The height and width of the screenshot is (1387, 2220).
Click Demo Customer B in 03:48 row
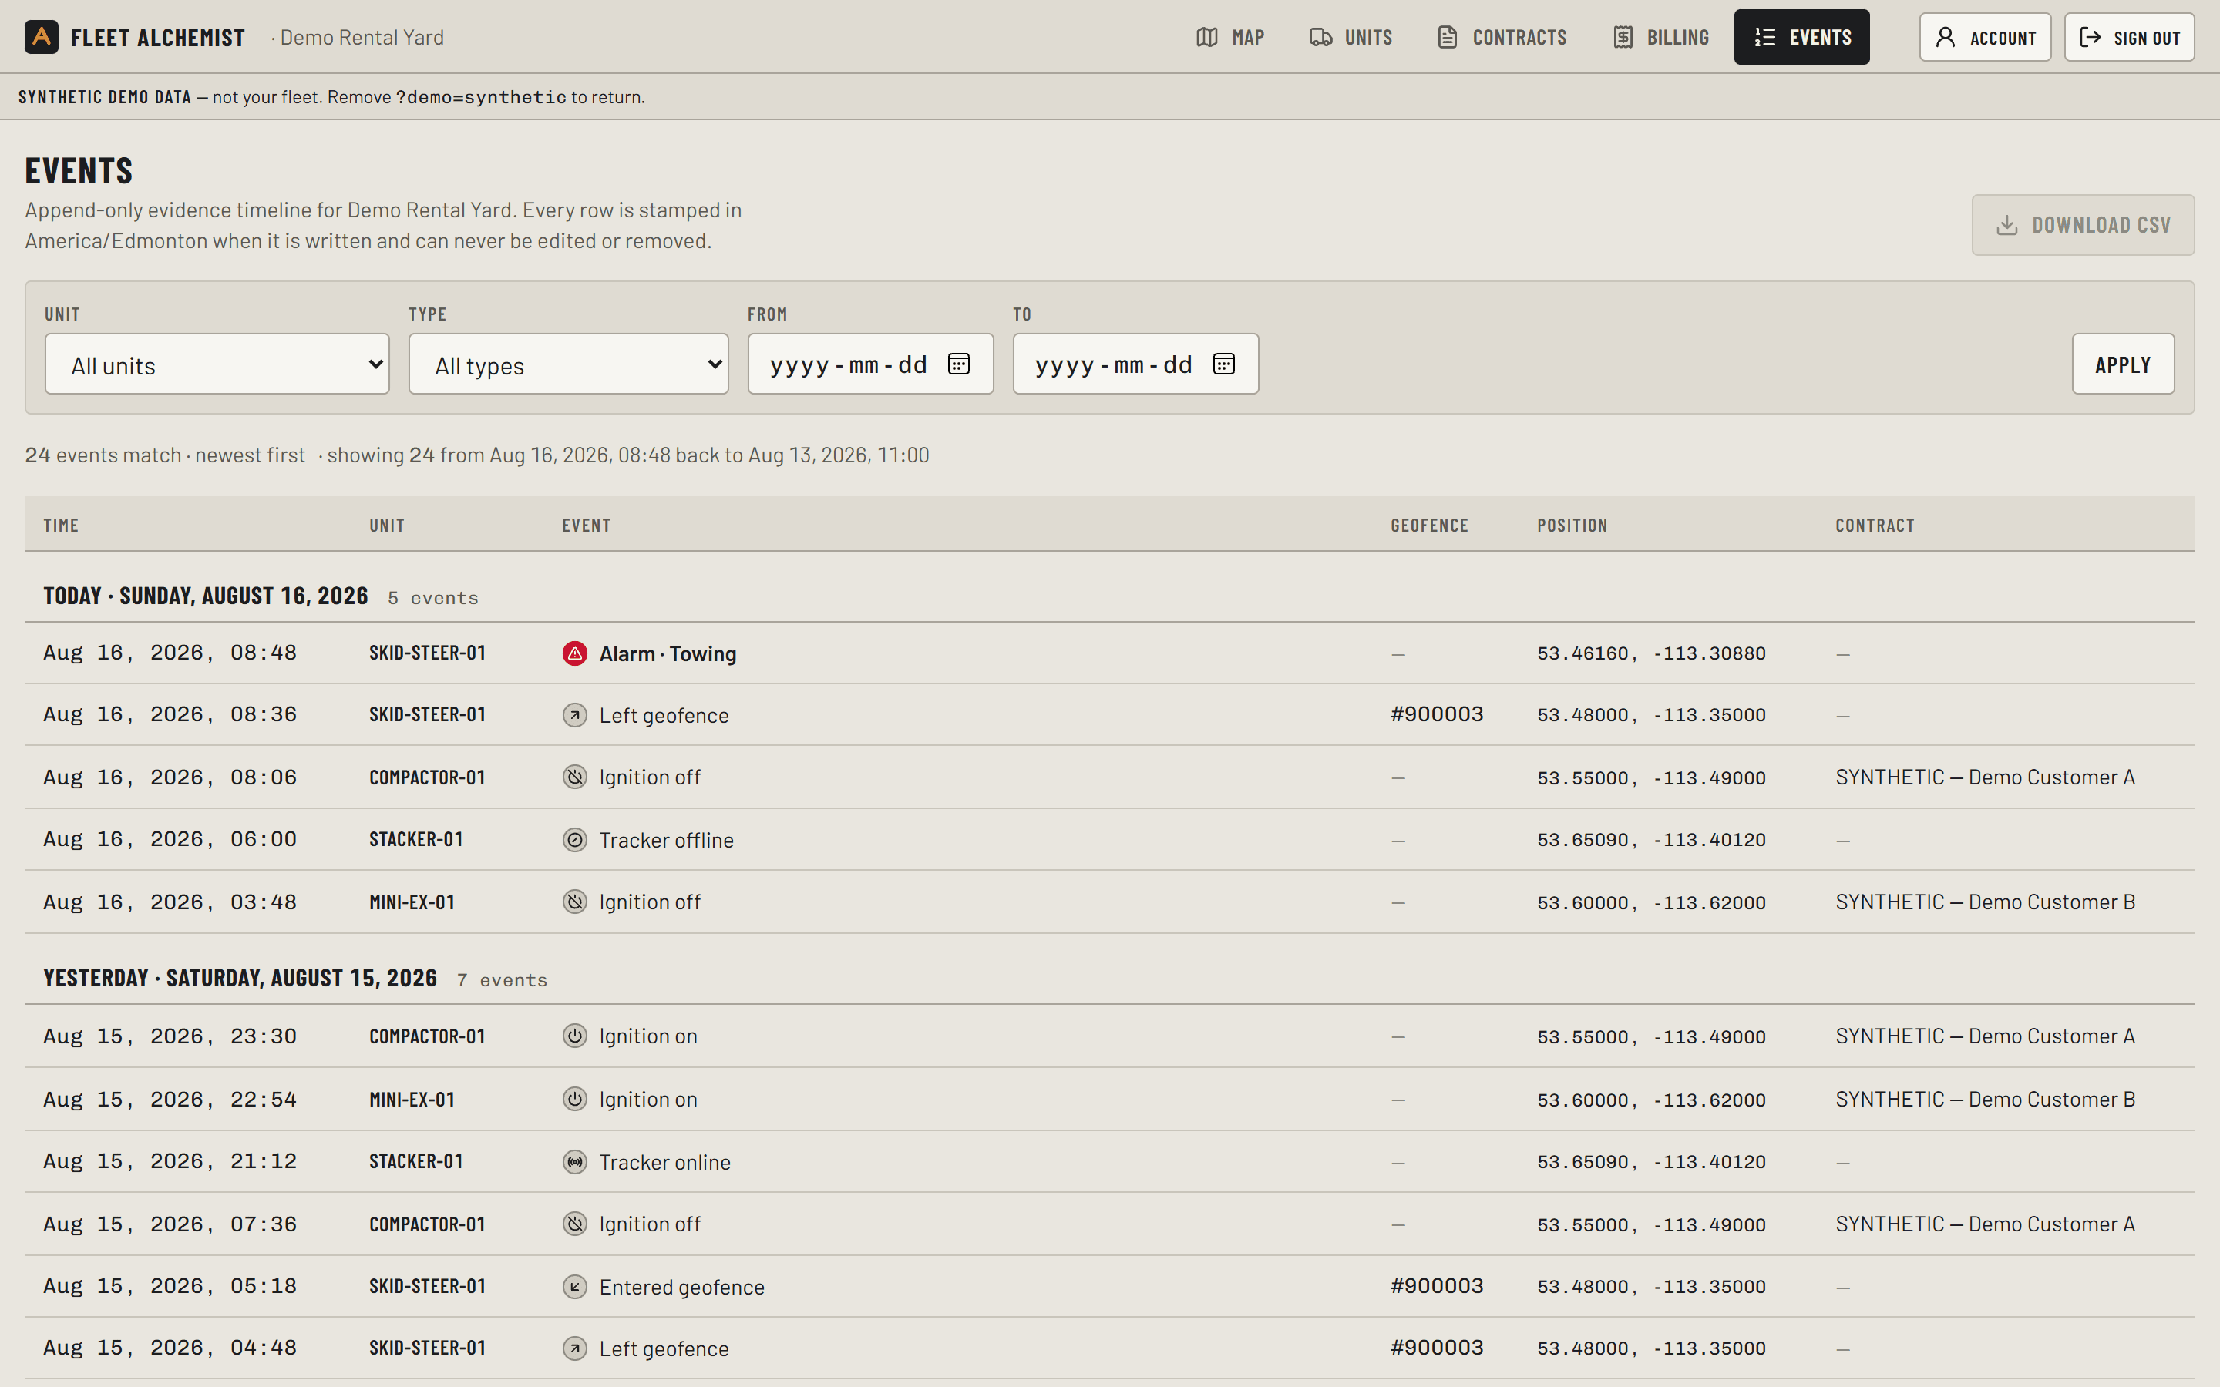click(x=1985, y=902)
